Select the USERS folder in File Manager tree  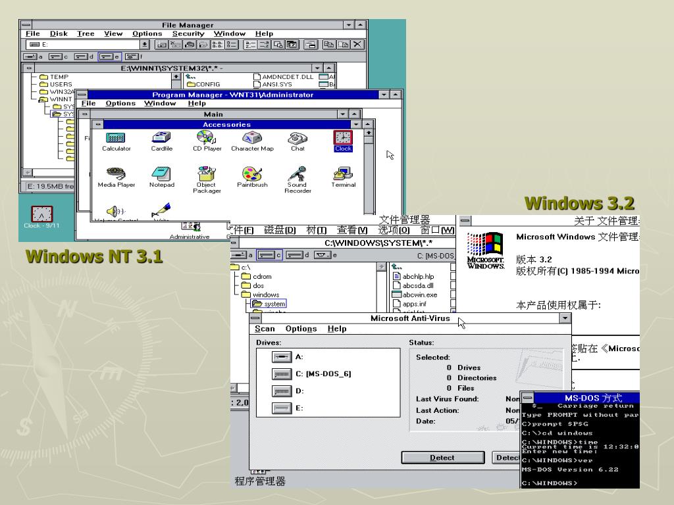click(x=56, y=84)
